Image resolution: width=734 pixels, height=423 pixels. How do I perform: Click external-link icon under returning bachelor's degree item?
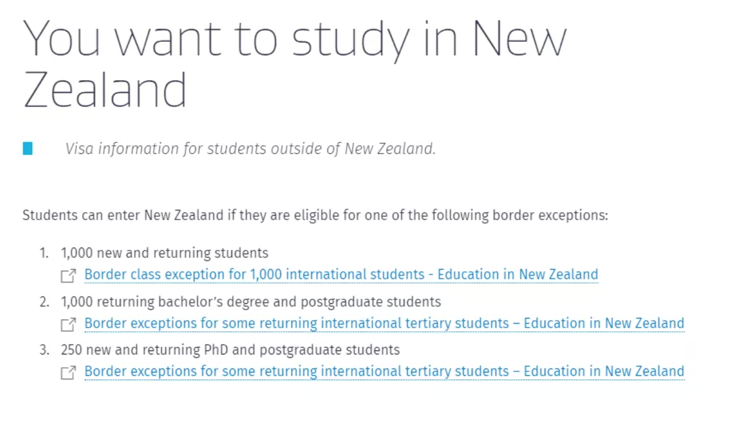(x=68, y=324)
